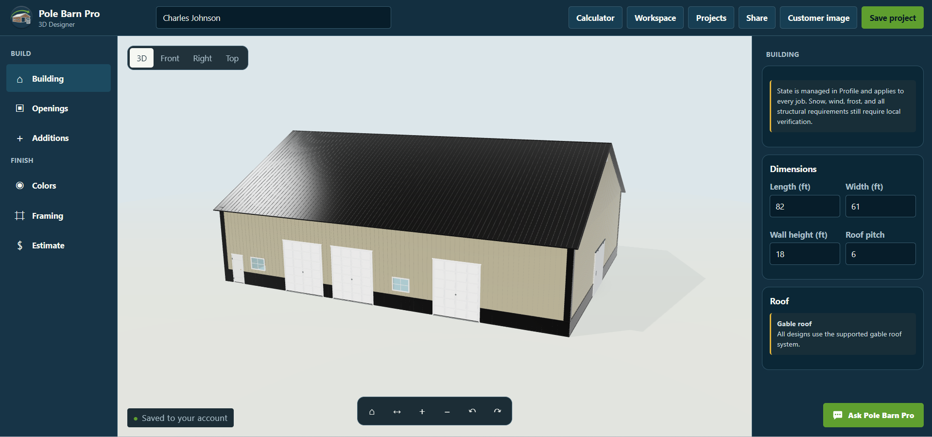This screenshot has width=932, height=437.
Task: Click Save project
Action: tap(893, 18)
